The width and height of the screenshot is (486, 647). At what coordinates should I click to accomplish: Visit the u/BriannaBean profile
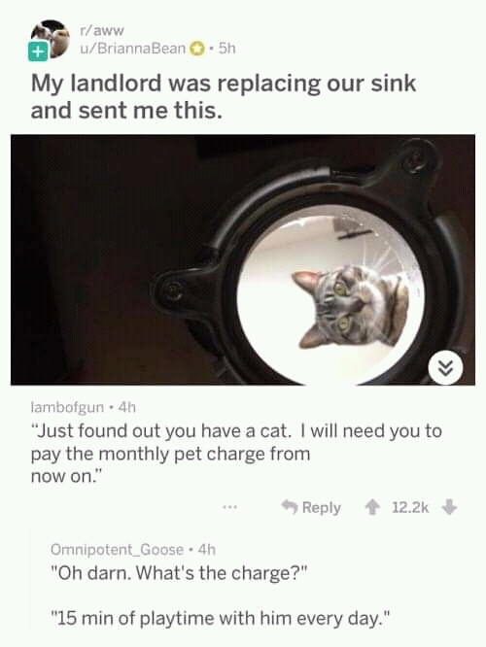point(132,49)
